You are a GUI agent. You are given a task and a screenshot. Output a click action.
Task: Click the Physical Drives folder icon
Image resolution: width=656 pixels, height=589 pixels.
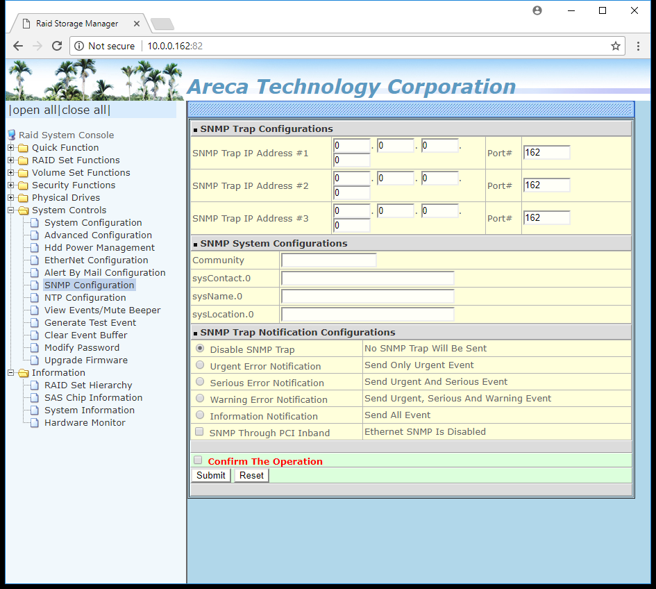tap(24, 197)
